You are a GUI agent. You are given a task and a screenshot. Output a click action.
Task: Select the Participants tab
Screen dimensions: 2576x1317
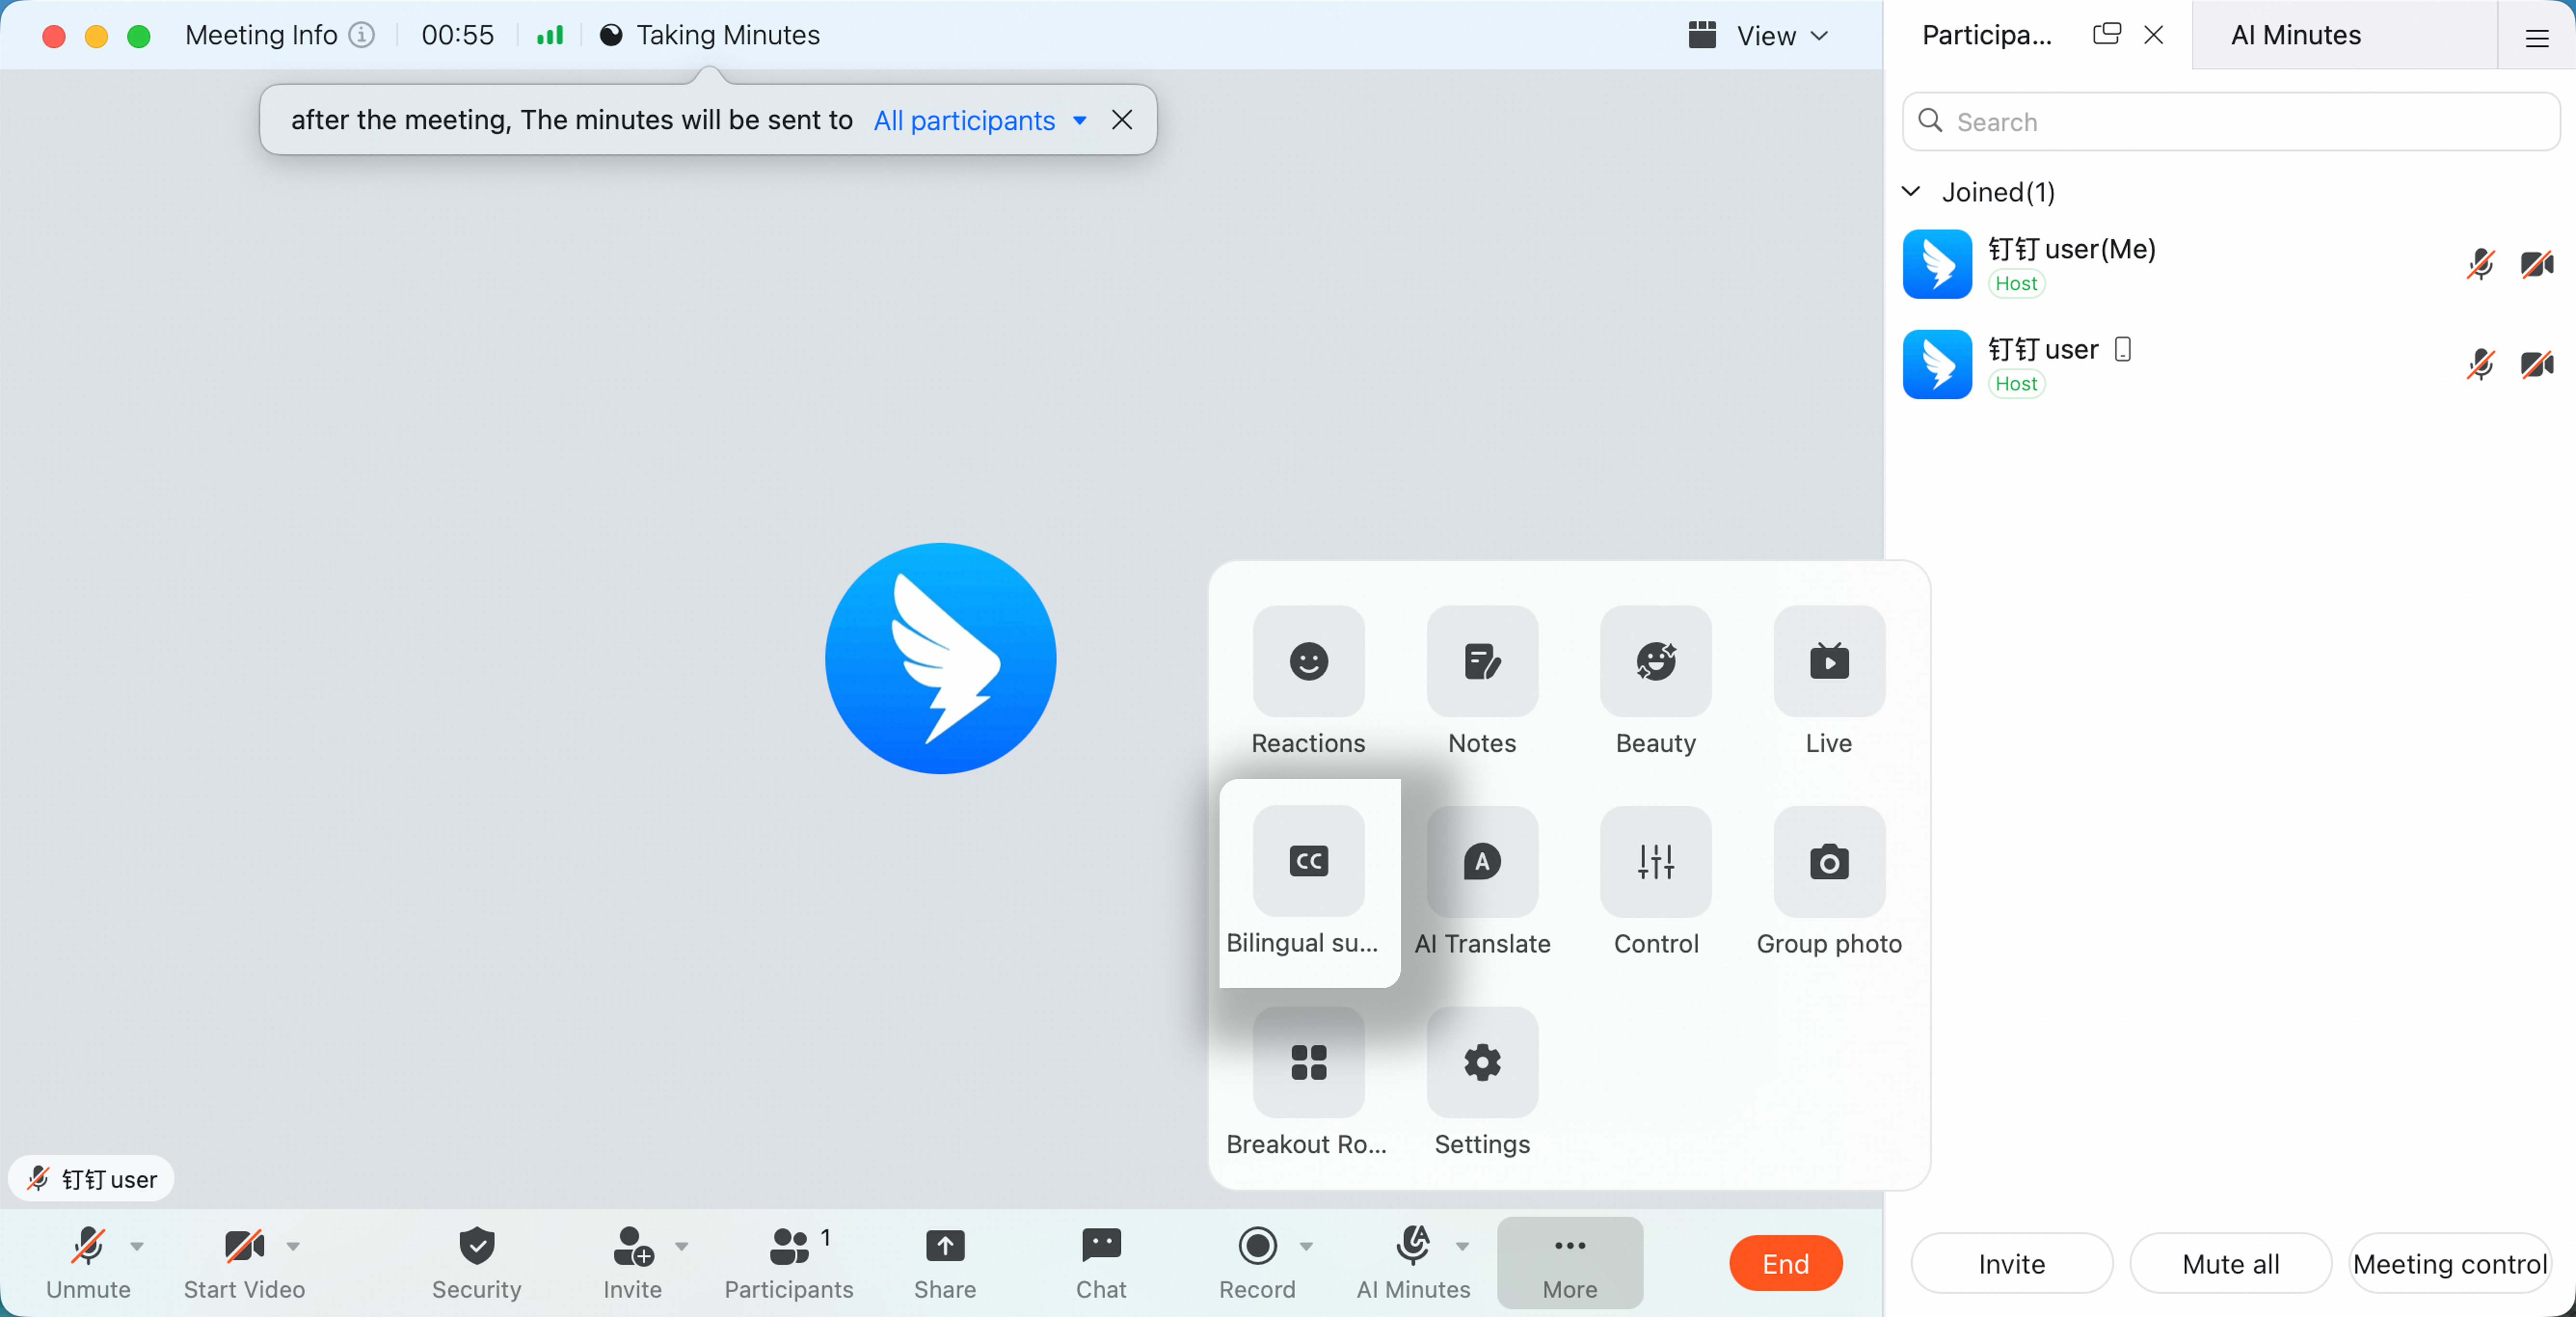(1986, 35)
